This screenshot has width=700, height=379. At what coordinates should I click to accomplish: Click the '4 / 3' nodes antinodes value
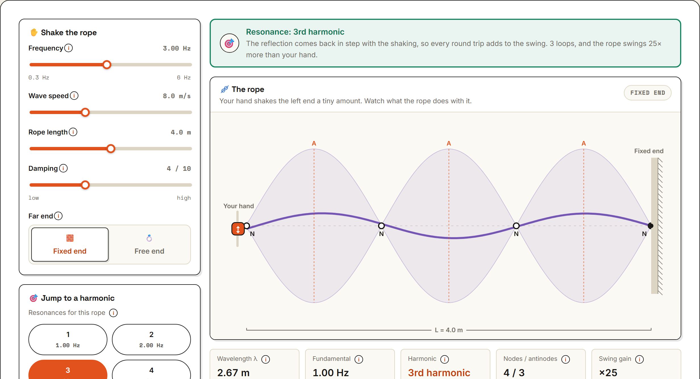click(x=514, y=372)
